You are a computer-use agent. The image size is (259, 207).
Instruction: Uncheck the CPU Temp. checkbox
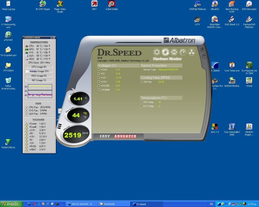point(141,102)
